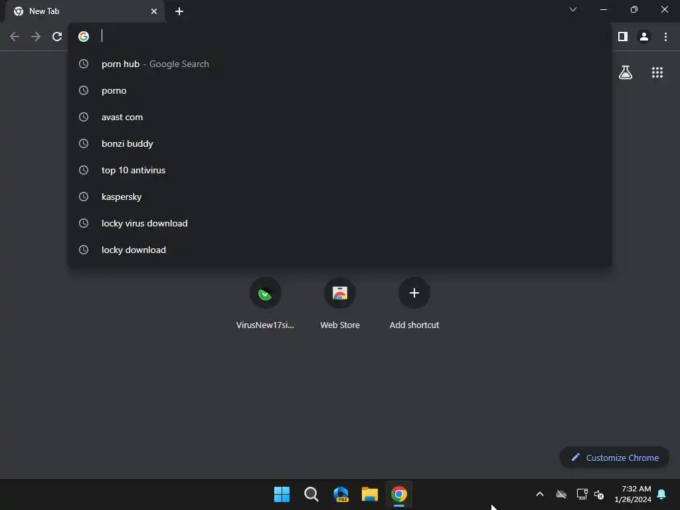
Task: Open a new tab with plus button
Action: (x=179, y=11)
